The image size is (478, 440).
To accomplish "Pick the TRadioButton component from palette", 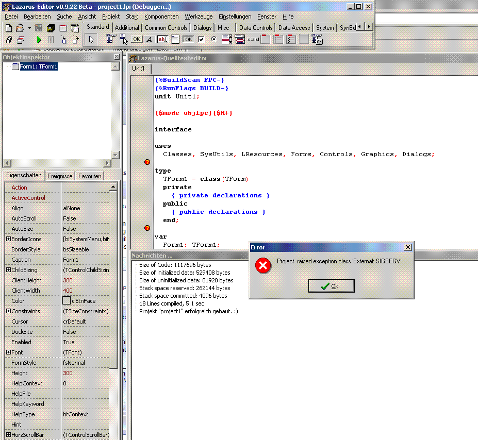I will click(213, 39).
